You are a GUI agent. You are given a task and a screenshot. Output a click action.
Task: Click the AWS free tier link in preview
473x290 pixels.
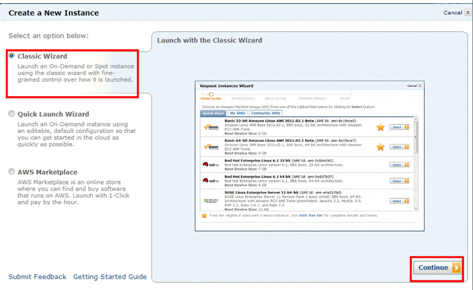coord(311,216)
